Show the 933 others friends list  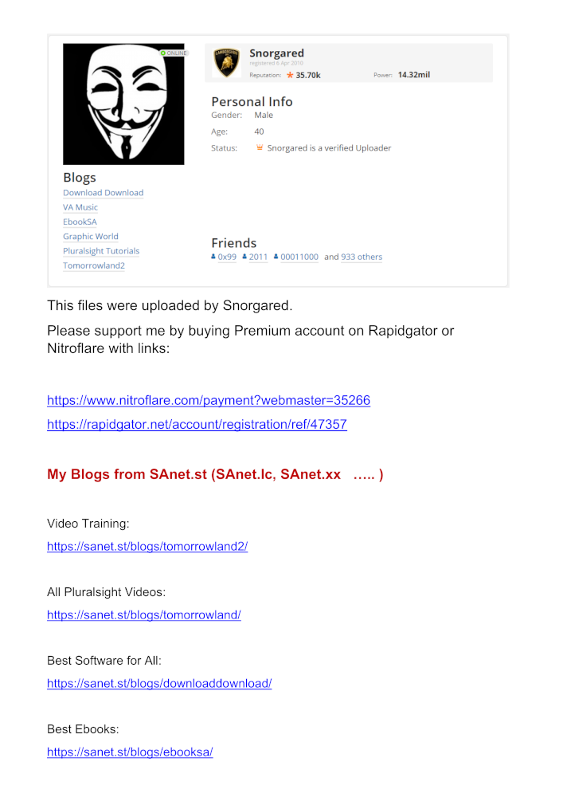(362, 257)
